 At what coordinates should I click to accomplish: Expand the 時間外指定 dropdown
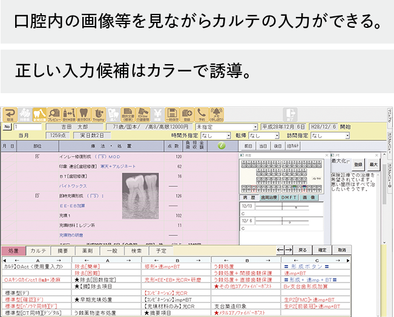pos(215,136)
